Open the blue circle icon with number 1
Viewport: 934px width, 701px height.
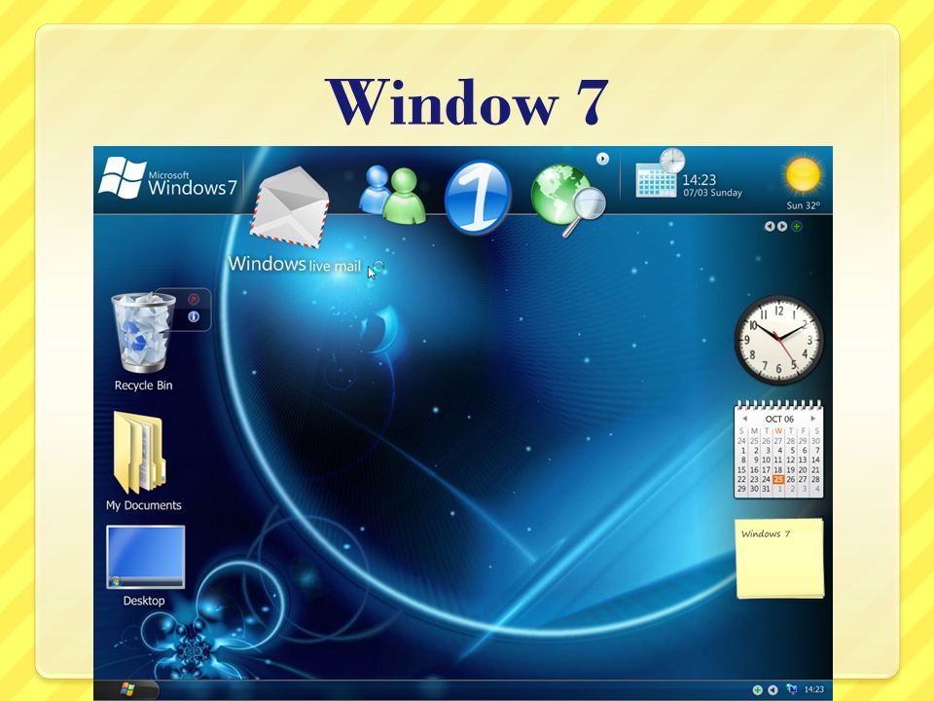[x=478, y=196]
